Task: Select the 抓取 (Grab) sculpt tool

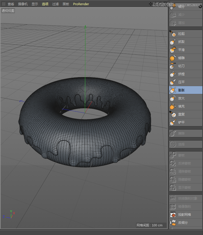Action: [185, 42]
